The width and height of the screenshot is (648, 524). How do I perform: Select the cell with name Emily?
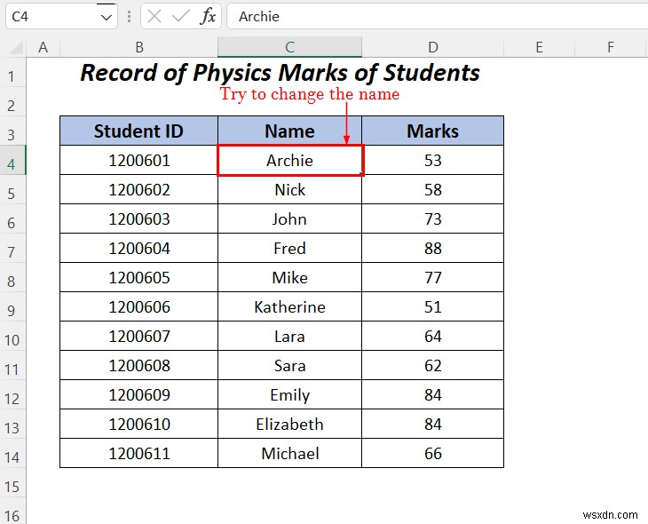289,395
